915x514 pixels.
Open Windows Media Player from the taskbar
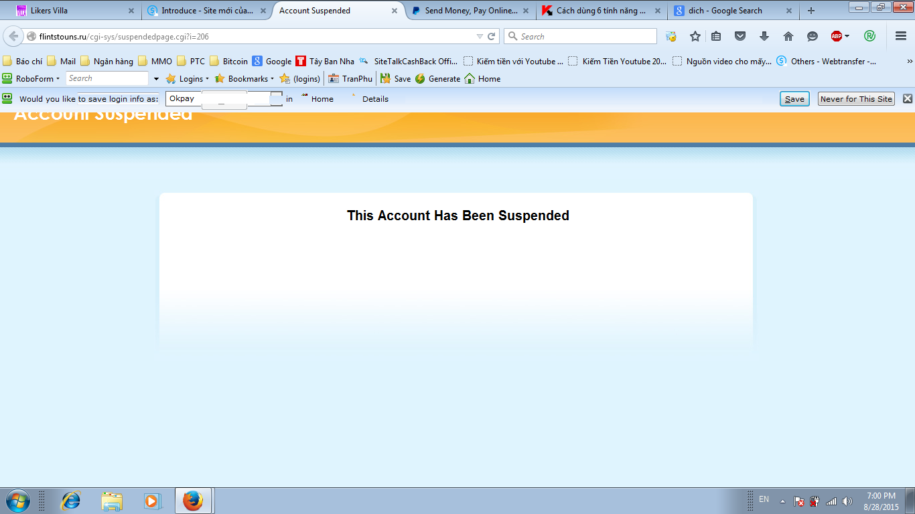click(x=153, y=501)
